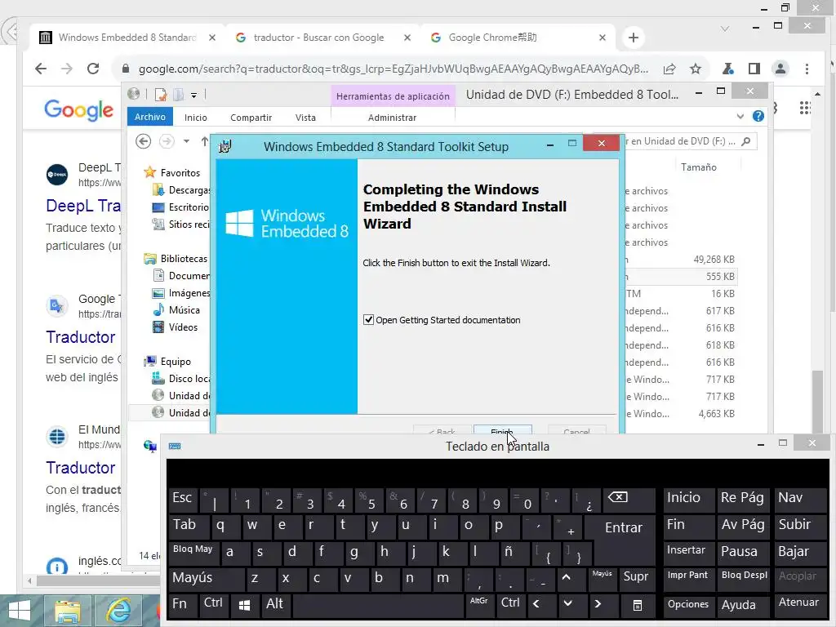Open the Chrome side panel icon
The image size is (836, 627).
[x=754, y=69]
